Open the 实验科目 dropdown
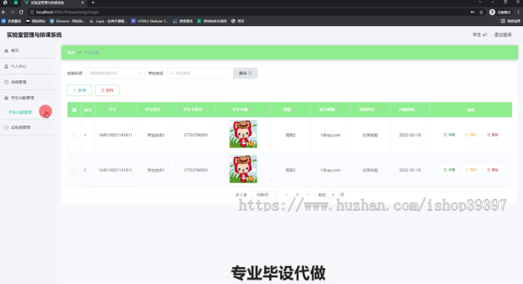This screenshot has height=284, width=523. coord(116,73)
